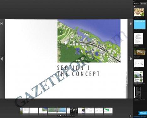Open the Photography related publication thumbnail
Image resolution: width=147 pixels, height=118 pixels.
(x=139, y=12)
